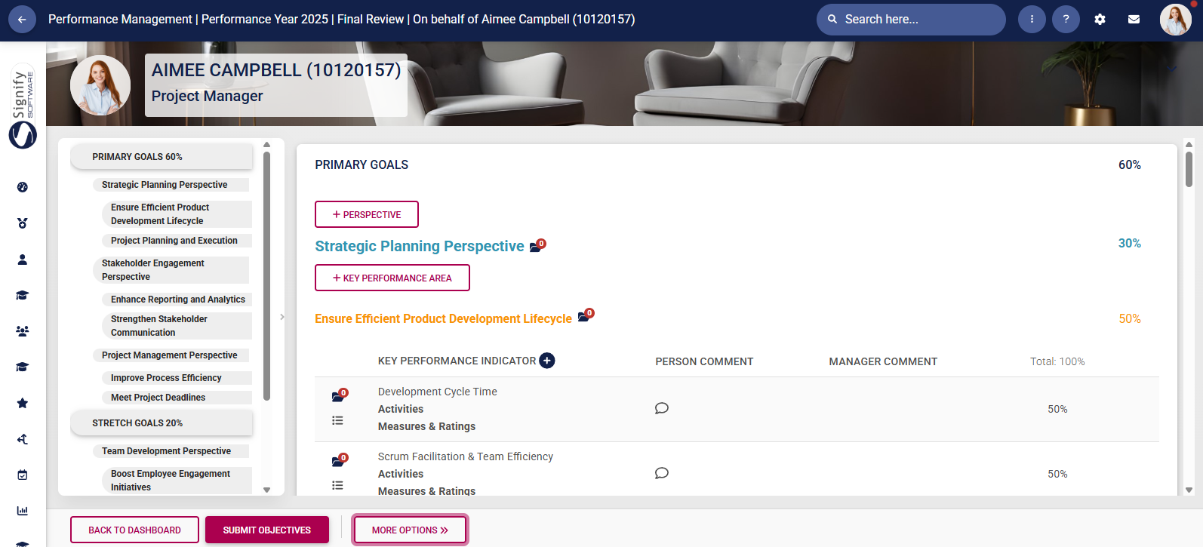Image resolution: width=1203 pixels, height=547 pixels.
Task: Open the star icon in left sidebar
Action: 23,403
